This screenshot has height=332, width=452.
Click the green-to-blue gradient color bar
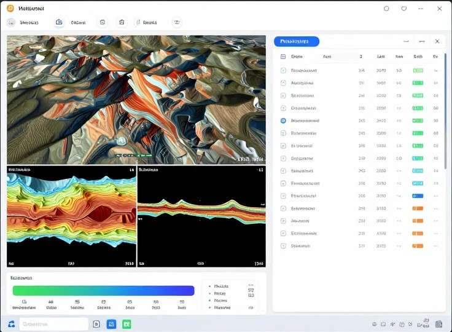(x=103, y=290)
